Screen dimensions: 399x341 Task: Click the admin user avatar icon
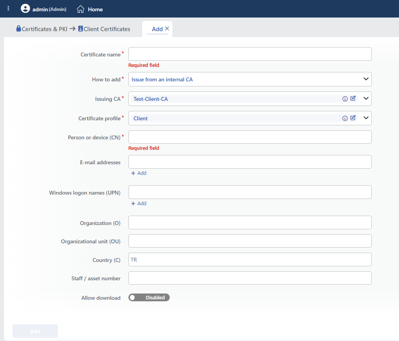point(25,9)
